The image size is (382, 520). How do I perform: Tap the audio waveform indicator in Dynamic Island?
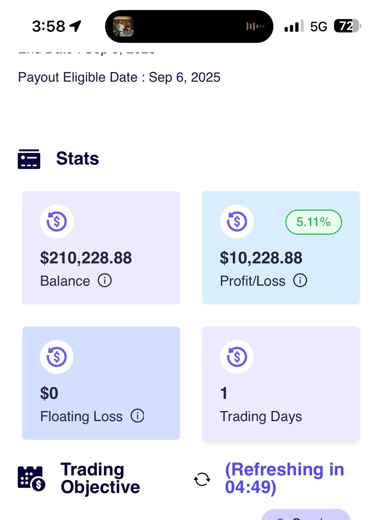(255, 26)
